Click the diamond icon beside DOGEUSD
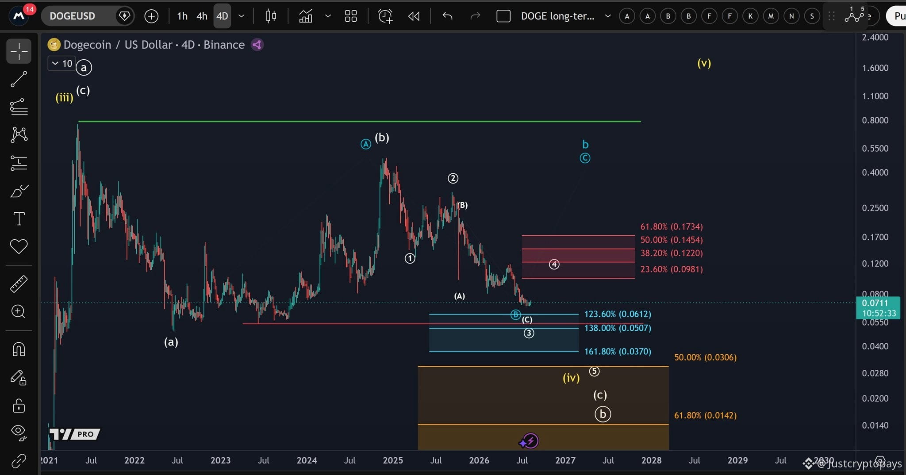 point(124,16)
